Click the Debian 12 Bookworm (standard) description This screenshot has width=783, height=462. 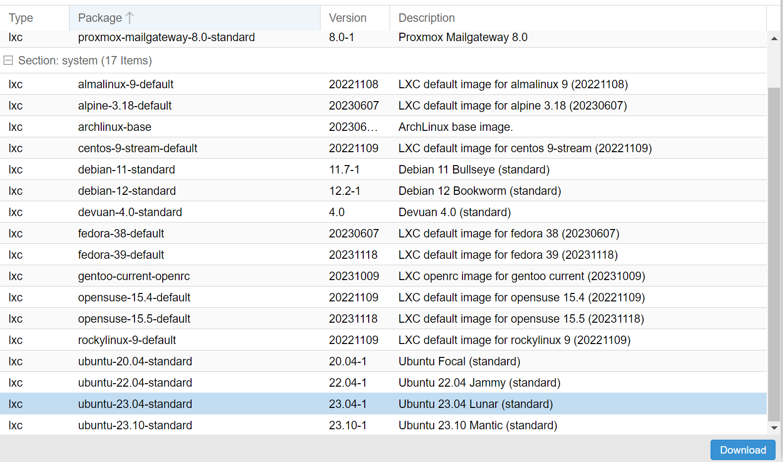pyautogui.click(x=480, y=191)
